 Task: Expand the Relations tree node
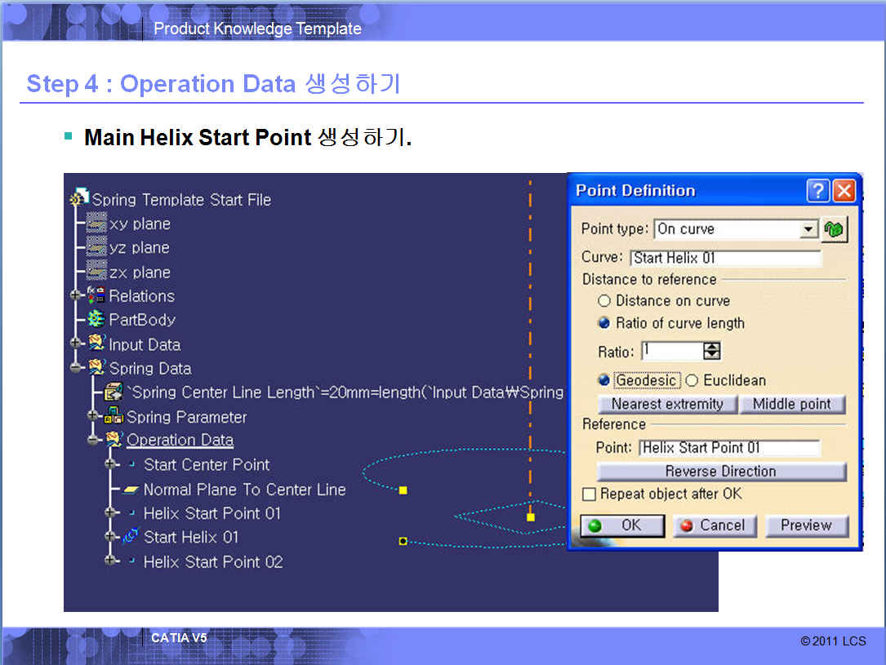(78, 296)
